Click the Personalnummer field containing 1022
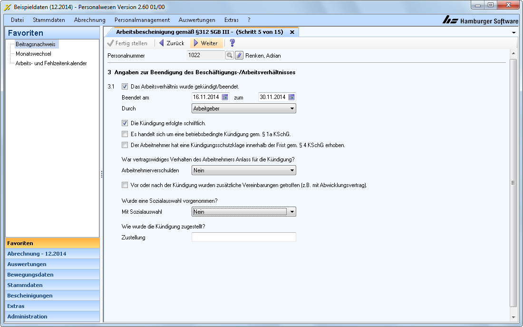 click(x=205, y=55)
